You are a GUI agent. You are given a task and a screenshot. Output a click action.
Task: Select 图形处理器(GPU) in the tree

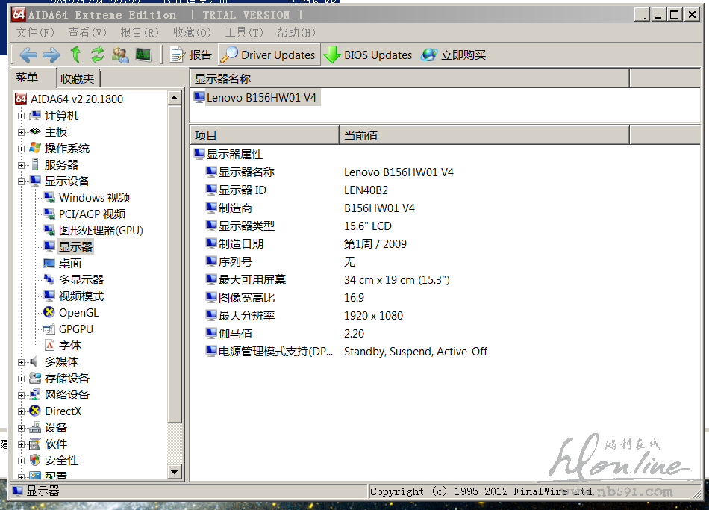pyautogui.click(x=101, y=231)
